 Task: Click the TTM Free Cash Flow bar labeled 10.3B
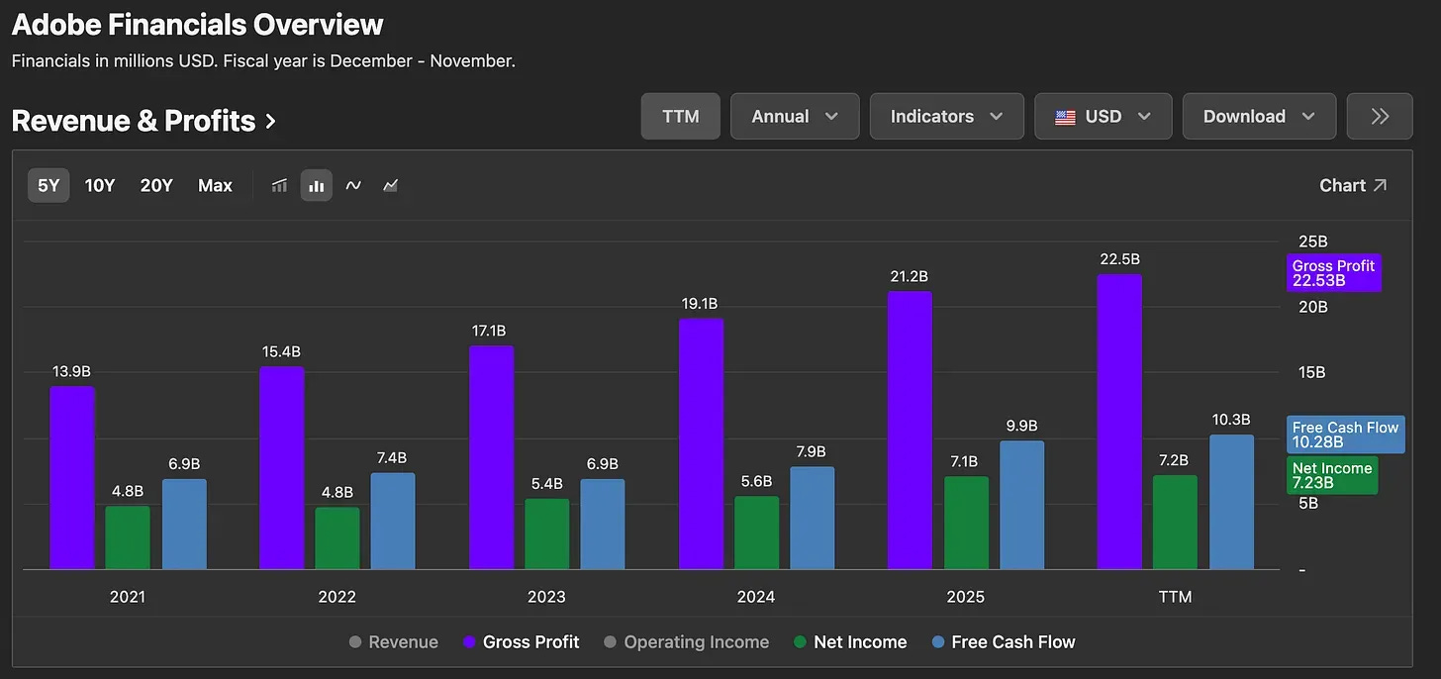tap(1232, 502)
